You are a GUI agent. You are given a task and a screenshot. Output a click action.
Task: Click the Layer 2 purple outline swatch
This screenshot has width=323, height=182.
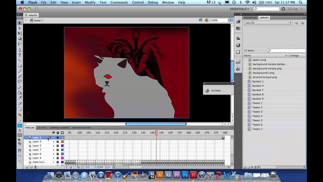point(62,146)
